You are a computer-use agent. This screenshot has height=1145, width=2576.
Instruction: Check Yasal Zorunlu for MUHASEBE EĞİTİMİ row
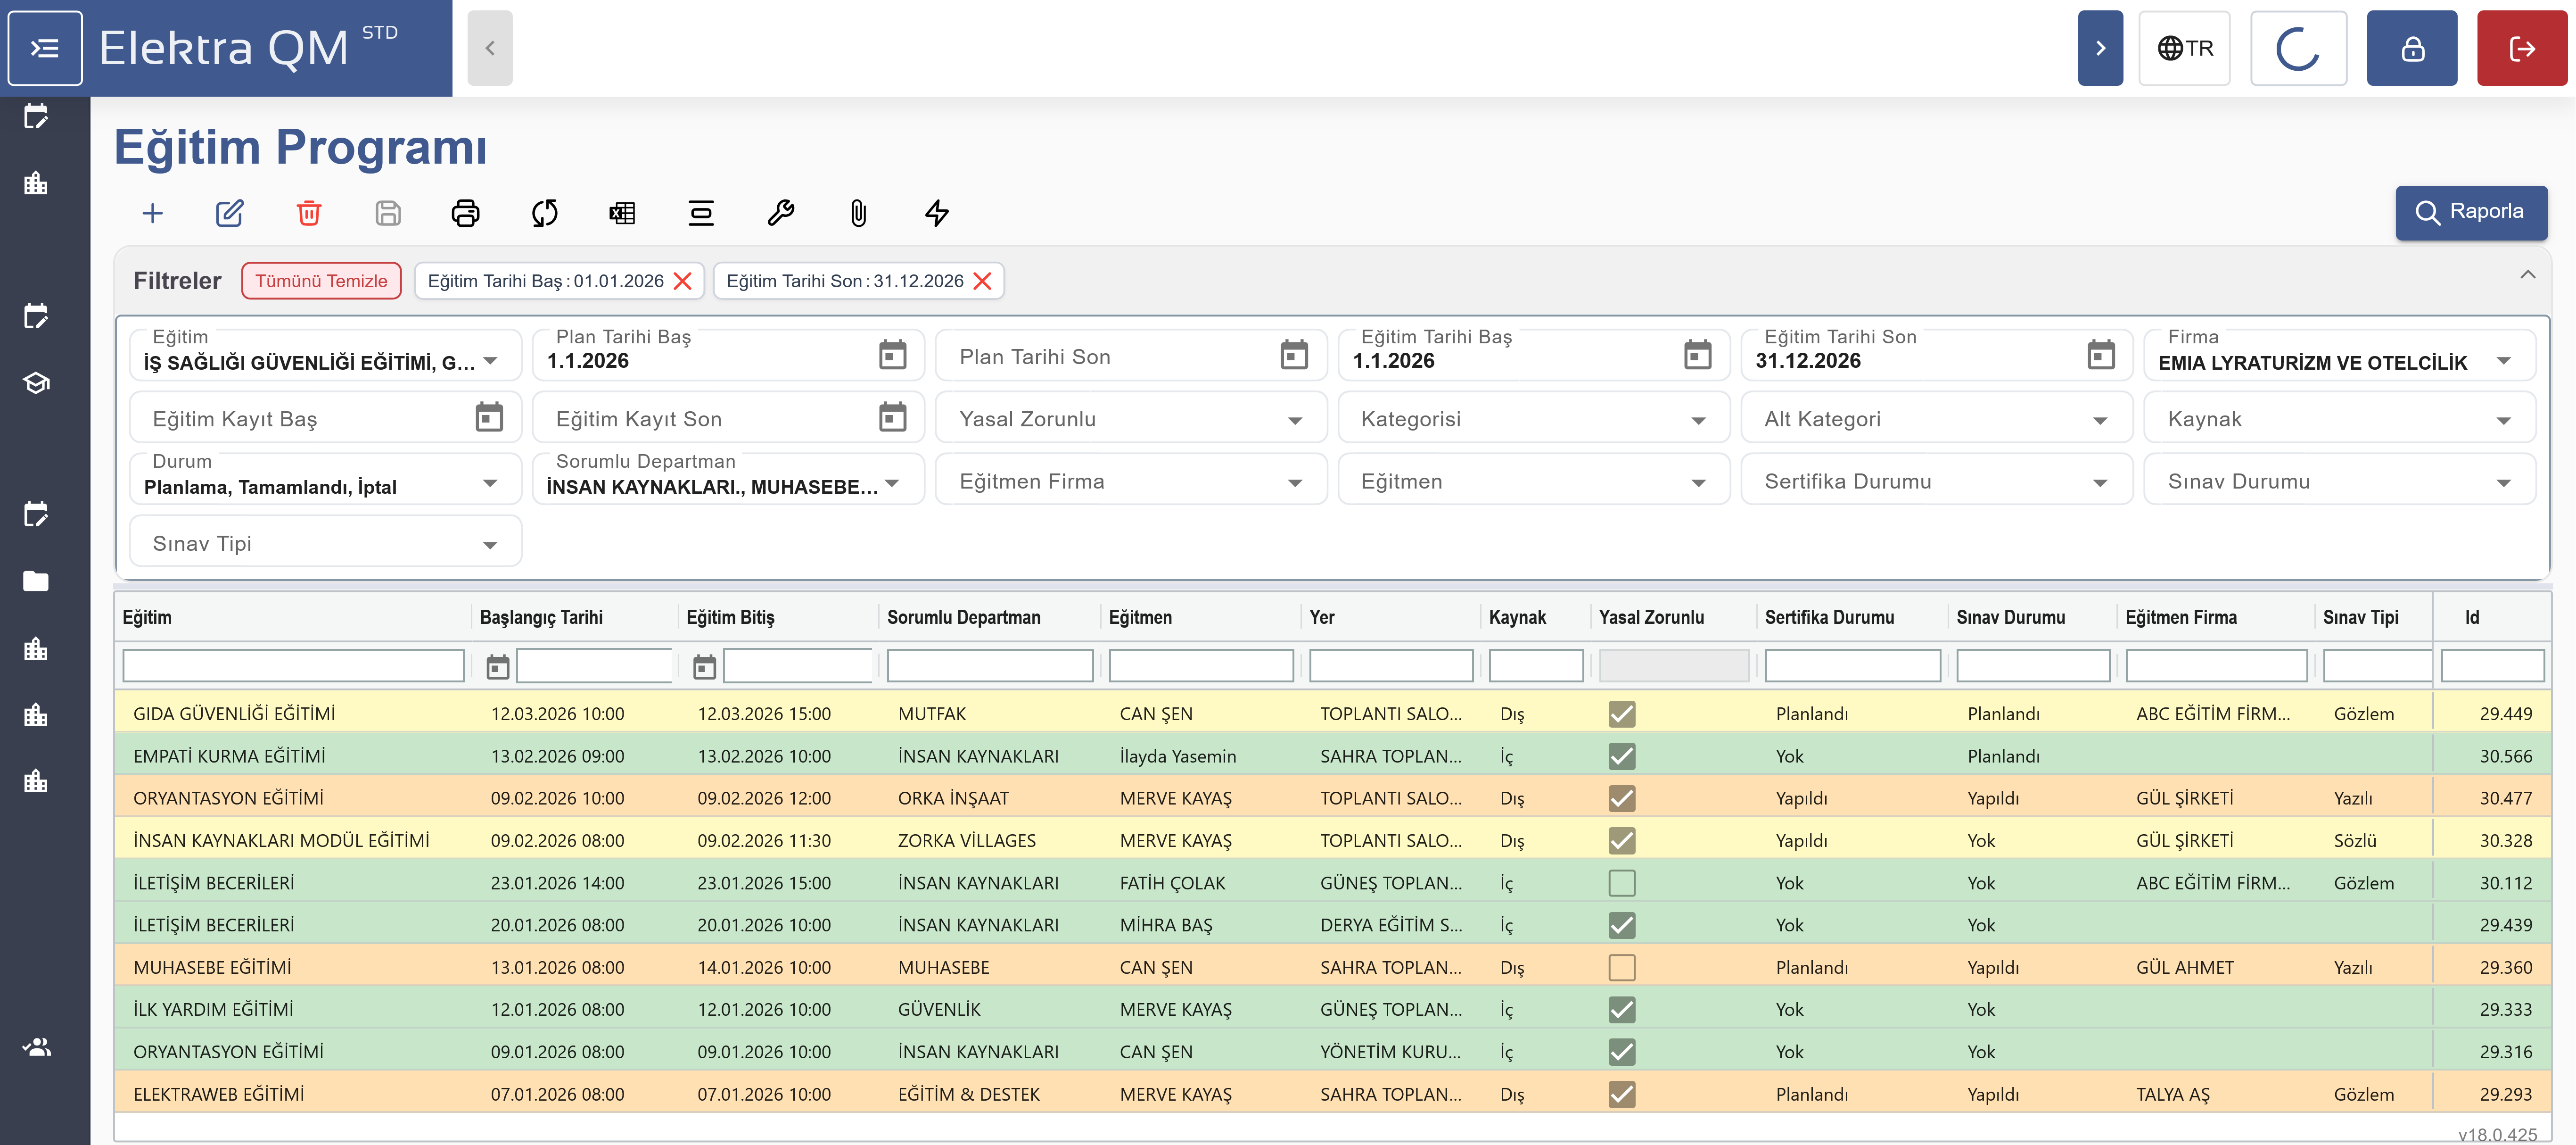tap(1621, 967)
